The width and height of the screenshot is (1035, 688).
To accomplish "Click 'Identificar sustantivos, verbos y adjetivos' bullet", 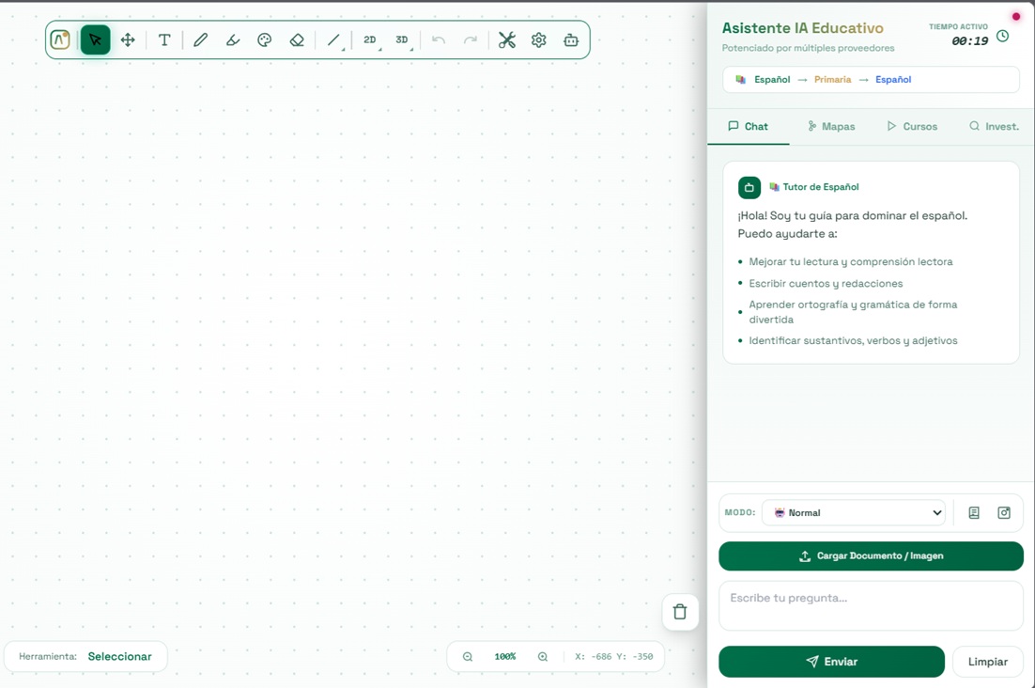I will coord(853,340).
